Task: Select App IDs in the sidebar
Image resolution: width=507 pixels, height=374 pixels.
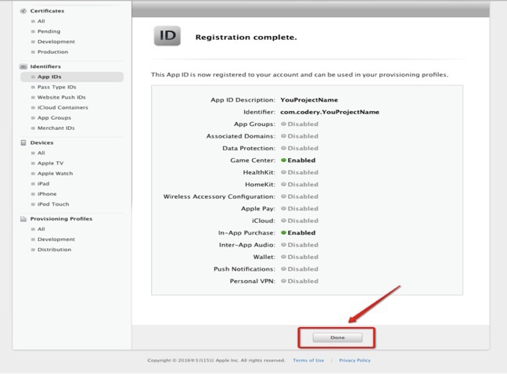Action: (x=49, y=77)
